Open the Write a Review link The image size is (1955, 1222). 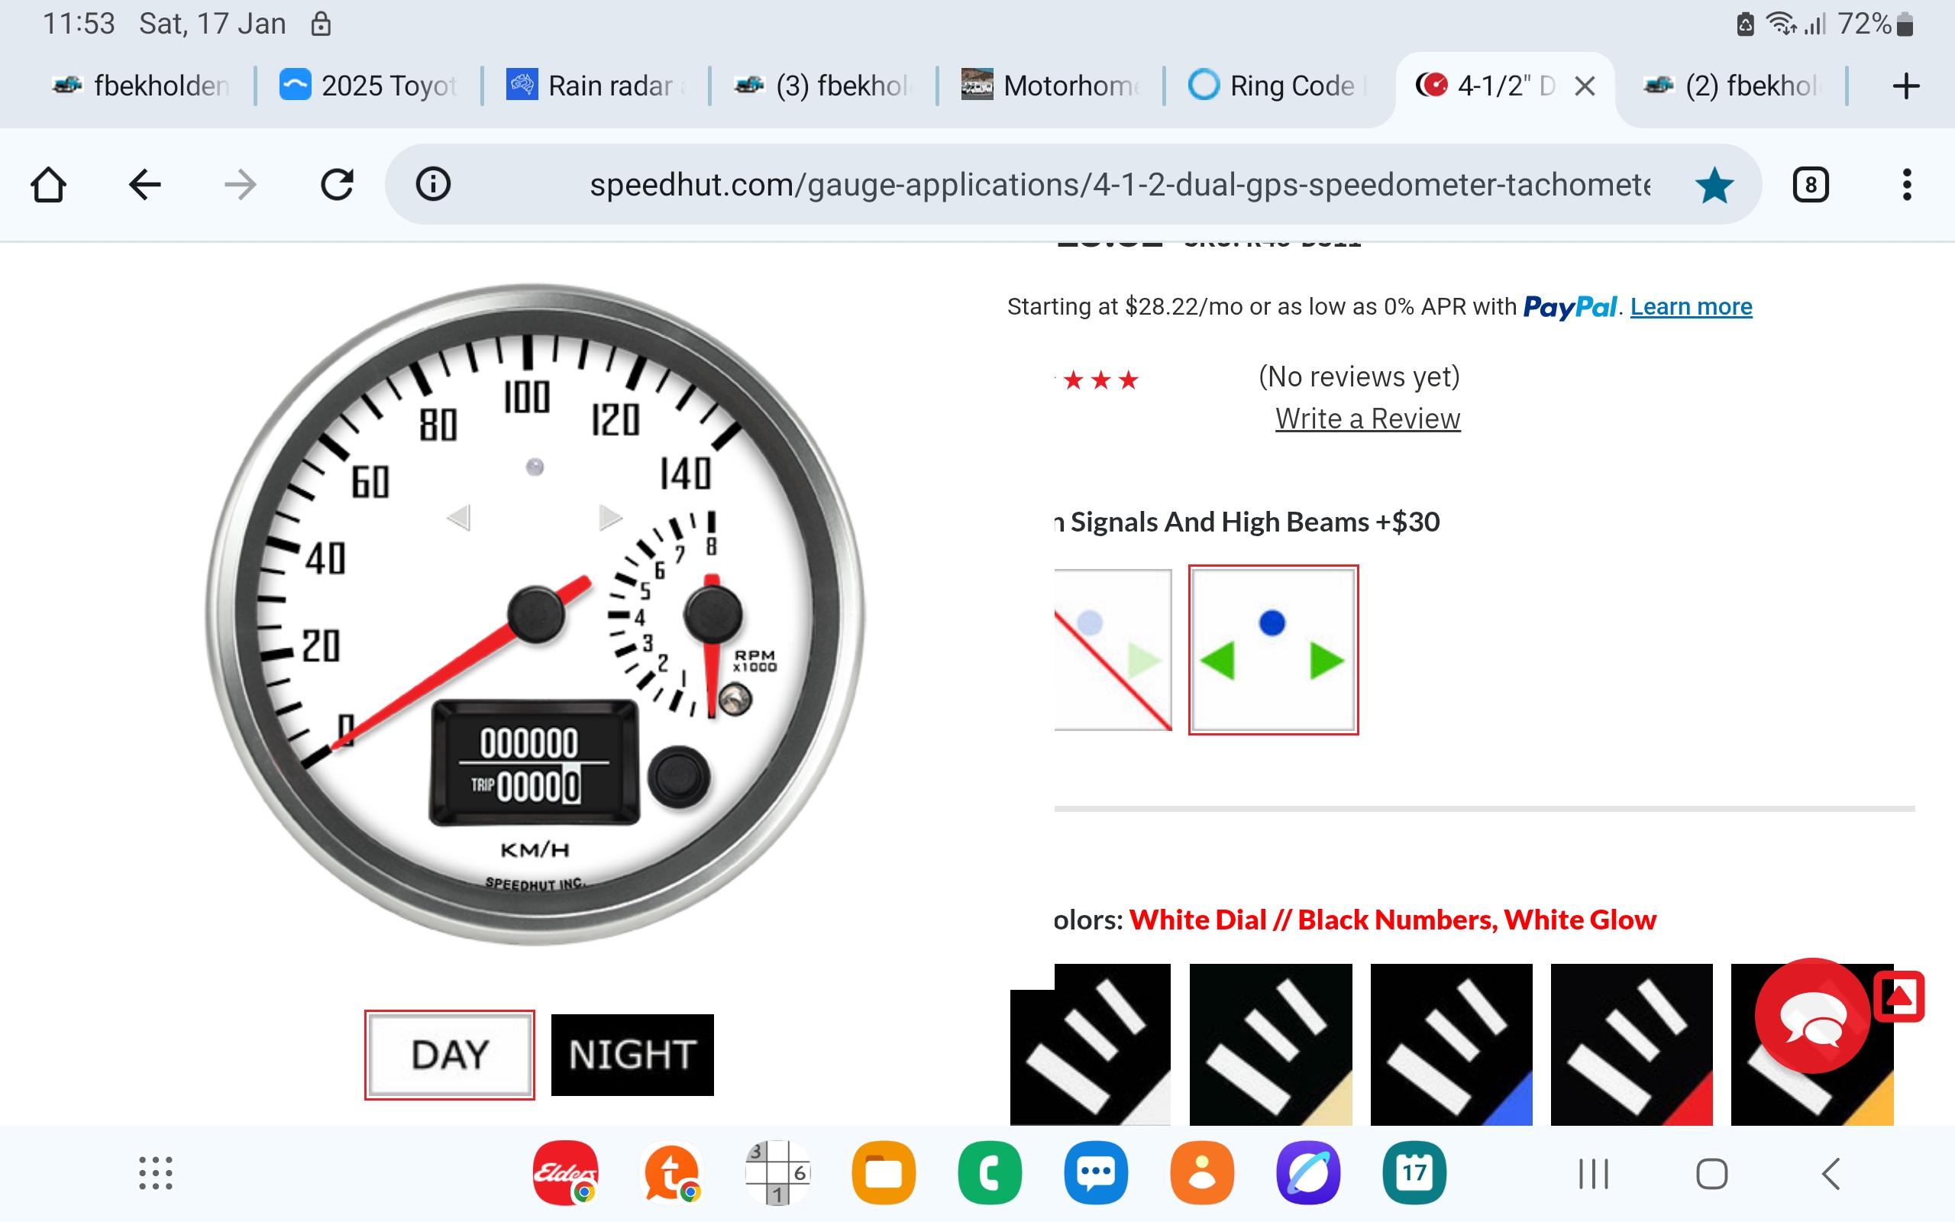point(1366,419)
